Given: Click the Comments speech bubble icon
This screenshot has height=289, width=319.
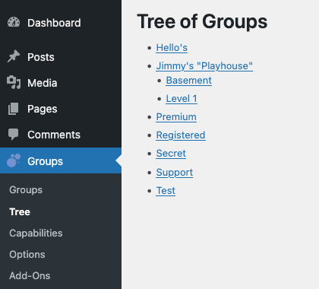Looking at the screenshot, I should click(x=14, y=135).
